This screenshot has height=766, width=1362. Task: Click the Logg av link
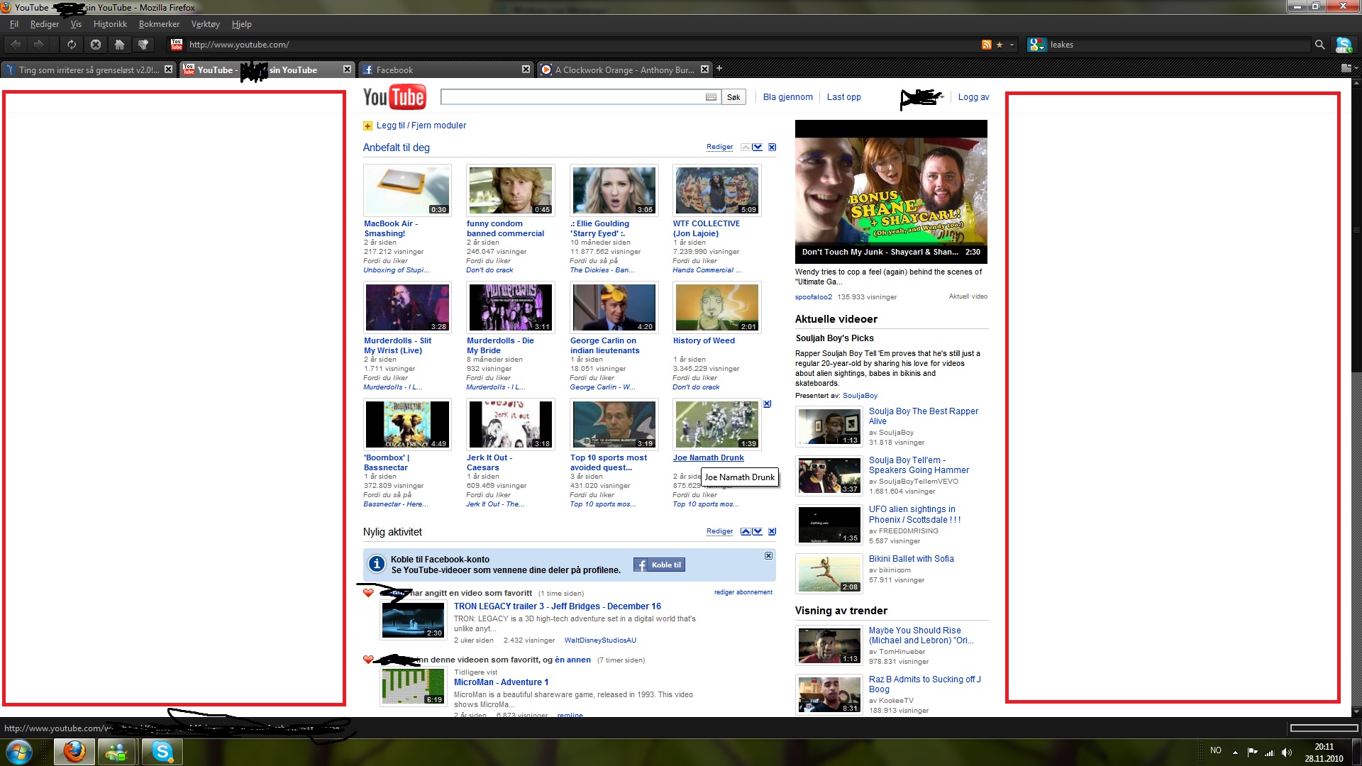point(973,97)
